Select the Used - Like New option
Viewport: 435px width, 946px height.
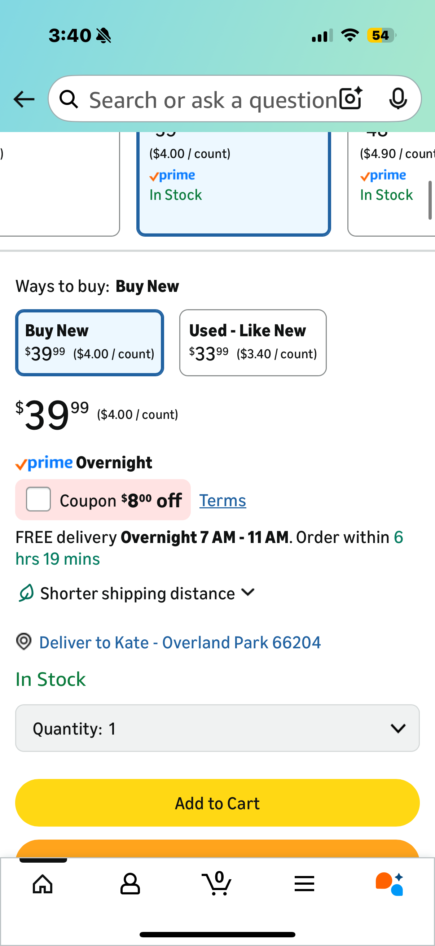[x=252, y=343]
